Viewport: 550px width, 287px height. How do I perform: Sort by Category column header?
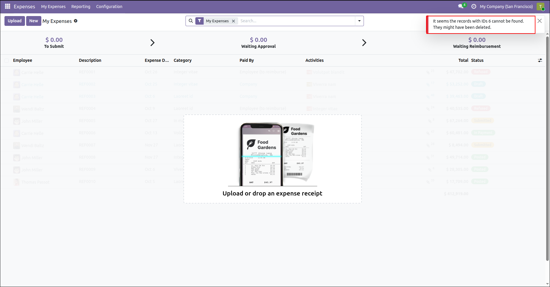(183, 60)
